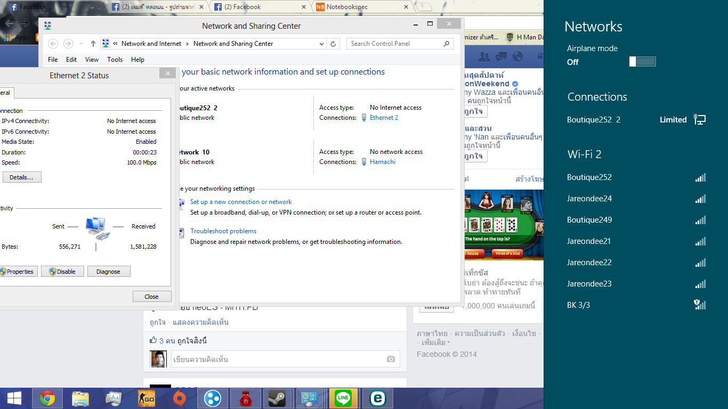Image resolution: width=728 pixels, height=409 pixels.
Task: Click Close in Ethernet 2 Status dialog
Action: 152,297
